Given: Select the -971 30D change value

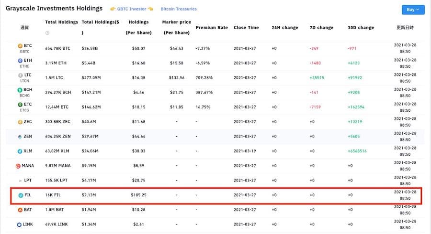Looking at the screenshot, I should tap(352, 48).
